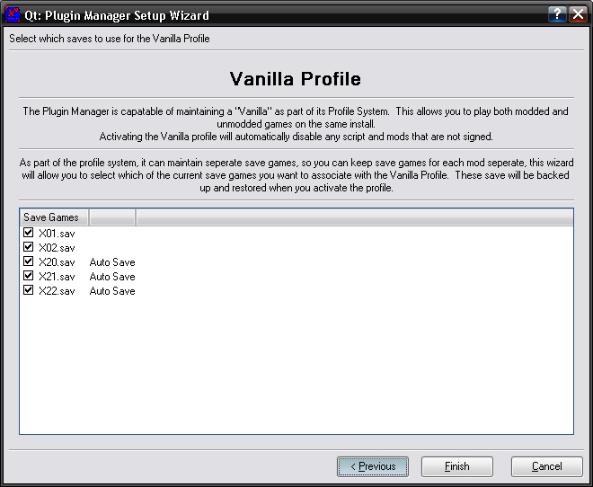
Task: Close the Plugin Manager Setup Wizard window
Action: point(578,15)
